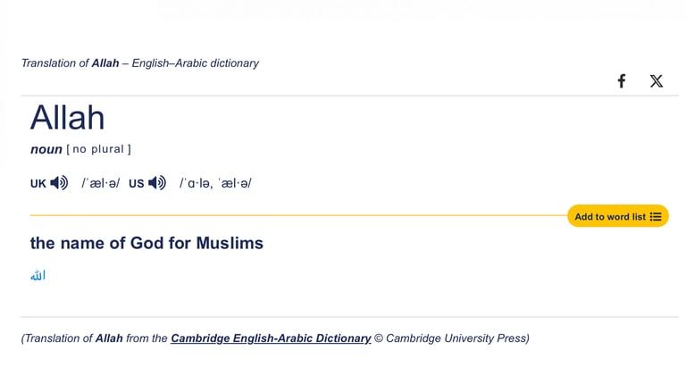Click the list icon in the yellow button

(656, 217)
